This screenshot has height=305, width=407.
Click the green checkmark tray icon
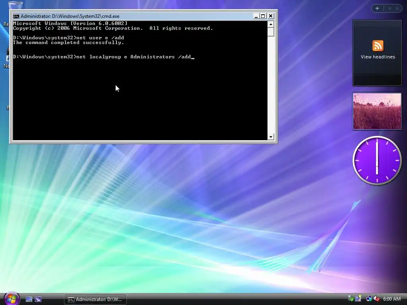(351, 299)
